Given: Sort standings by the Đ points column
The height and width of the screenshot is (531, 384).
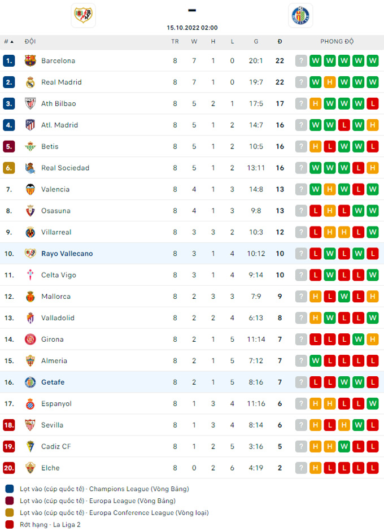Looking at the screenshot, I should pyautogui.click(x=280, y=42).
